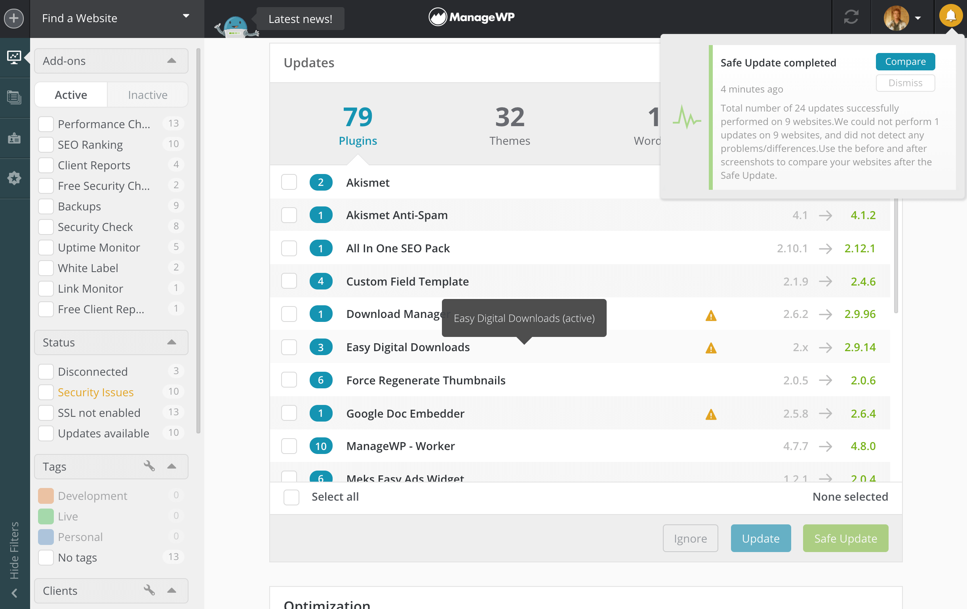Check the Updates available filter checkbox

point(46,433)
